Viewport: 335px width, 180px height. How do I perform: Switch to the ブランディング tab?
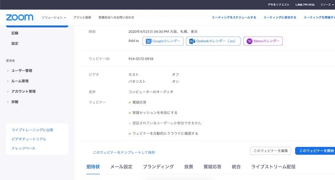point(158,167)
